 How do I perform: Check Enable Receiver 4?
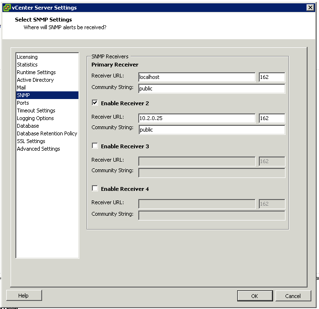coord(95,188)
